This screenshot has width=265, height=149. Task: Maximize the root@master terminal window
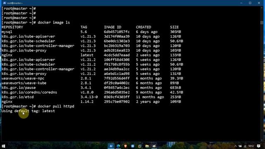click(250, 3)
